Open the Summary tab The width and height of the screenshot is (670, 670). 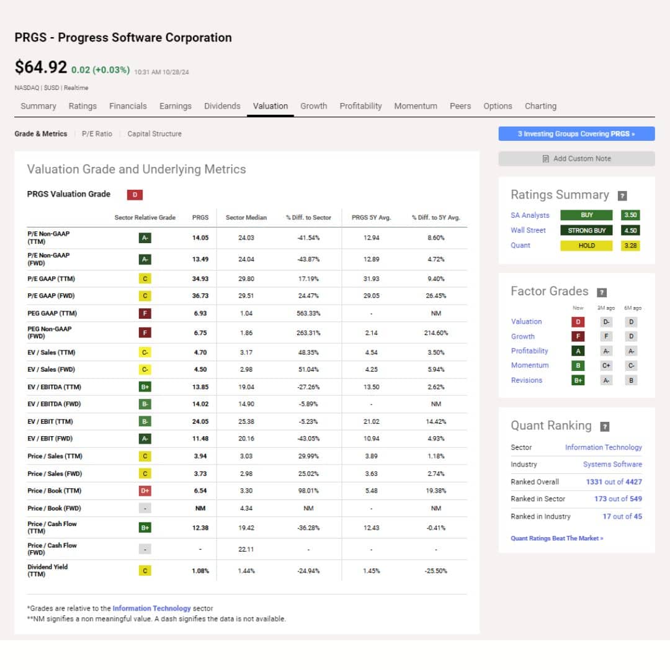tap(38, 106)
